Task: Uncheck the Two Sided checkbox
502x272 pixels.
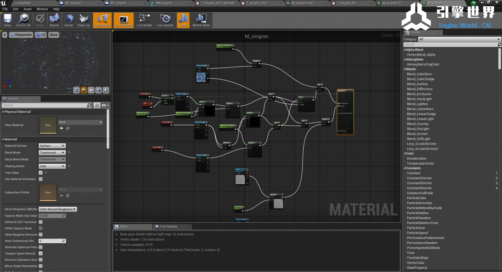Action: pyautogui.click(x=41, y=173)
